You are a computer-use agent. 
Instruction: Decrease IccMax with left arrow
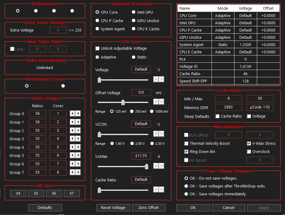click(156, 166)
